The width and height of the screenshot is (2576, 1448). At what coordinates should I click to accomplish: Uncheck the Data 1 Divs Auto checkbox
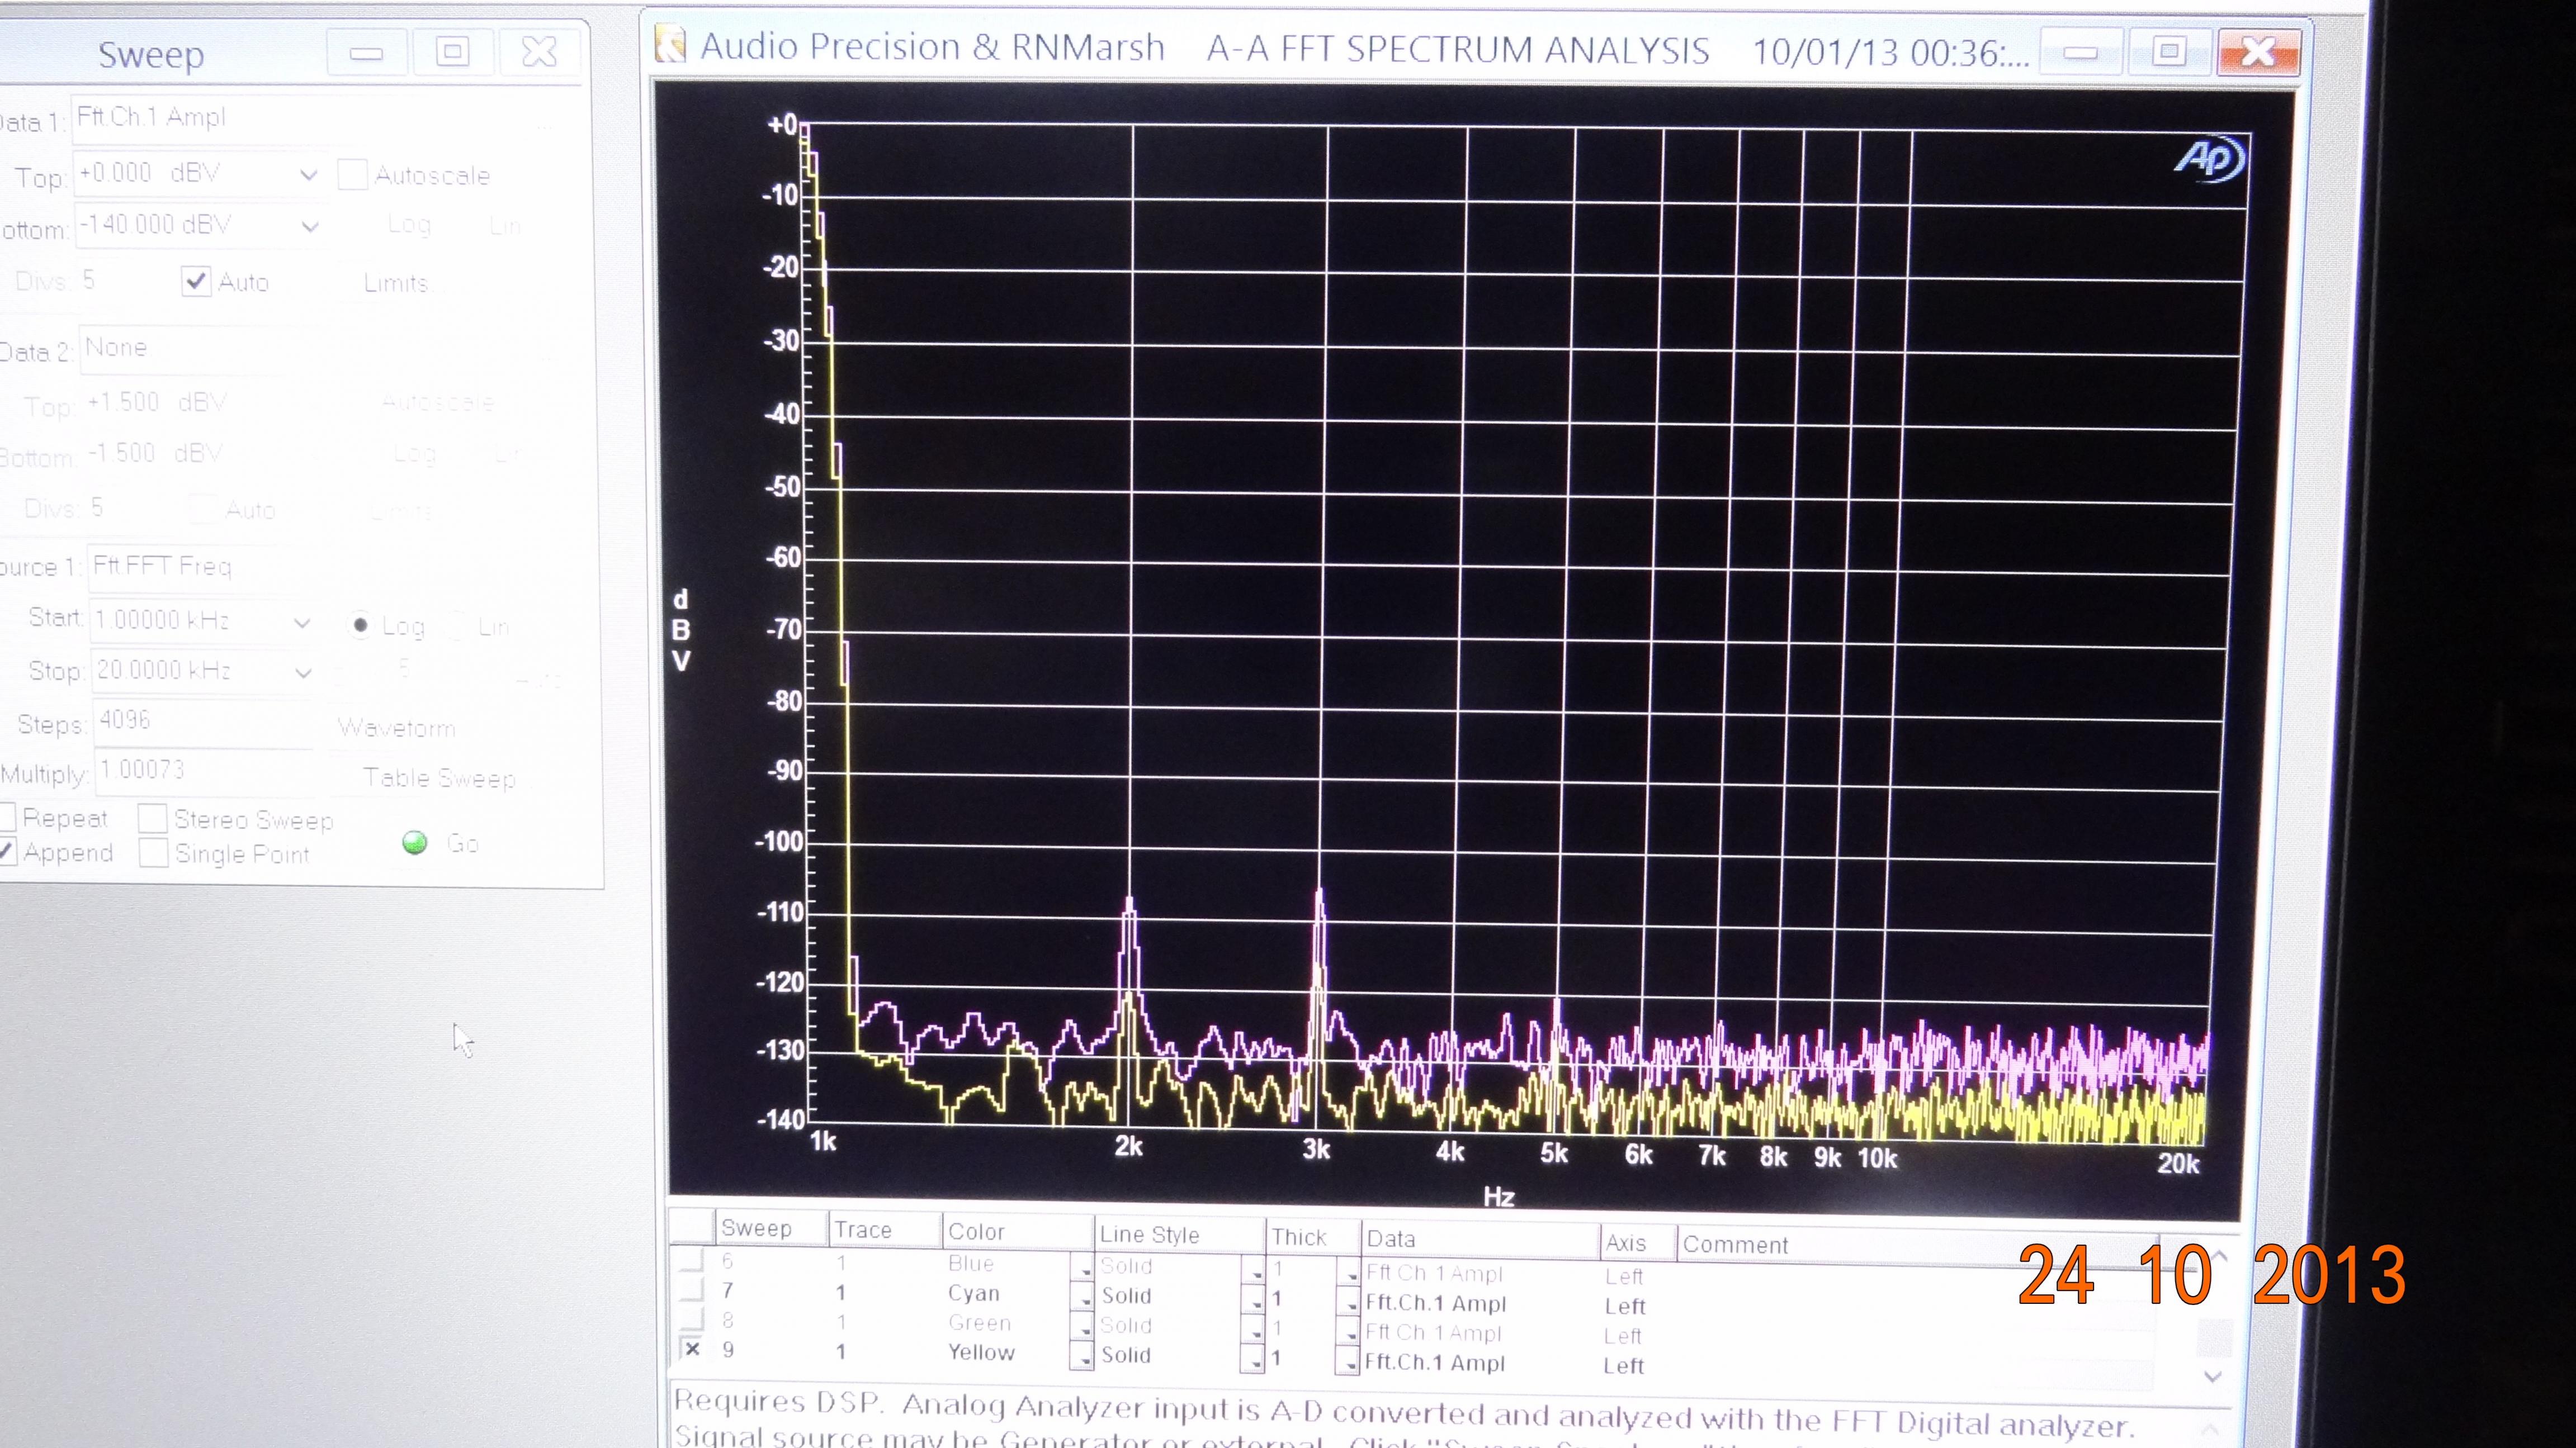tap(196, 282)
